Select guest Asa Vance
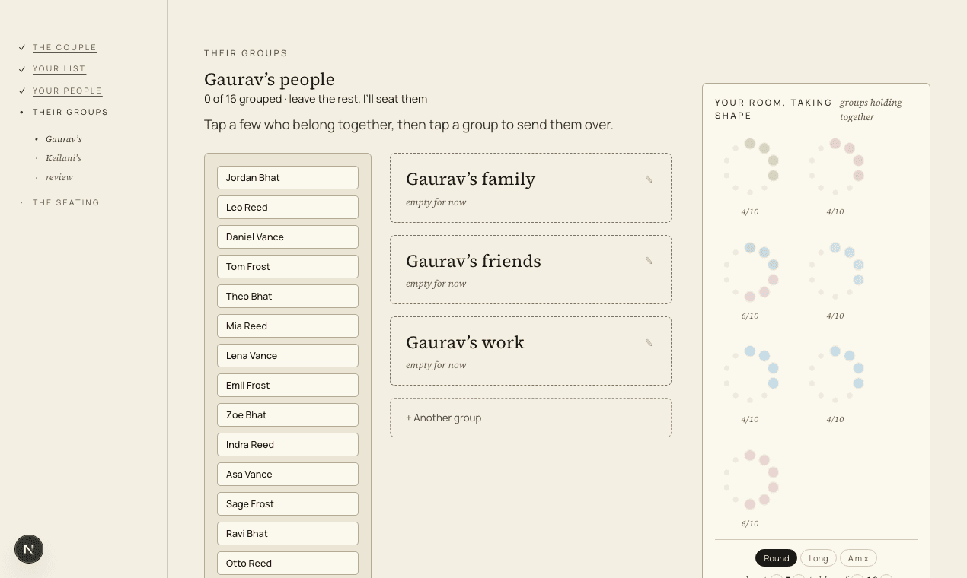 288,475
